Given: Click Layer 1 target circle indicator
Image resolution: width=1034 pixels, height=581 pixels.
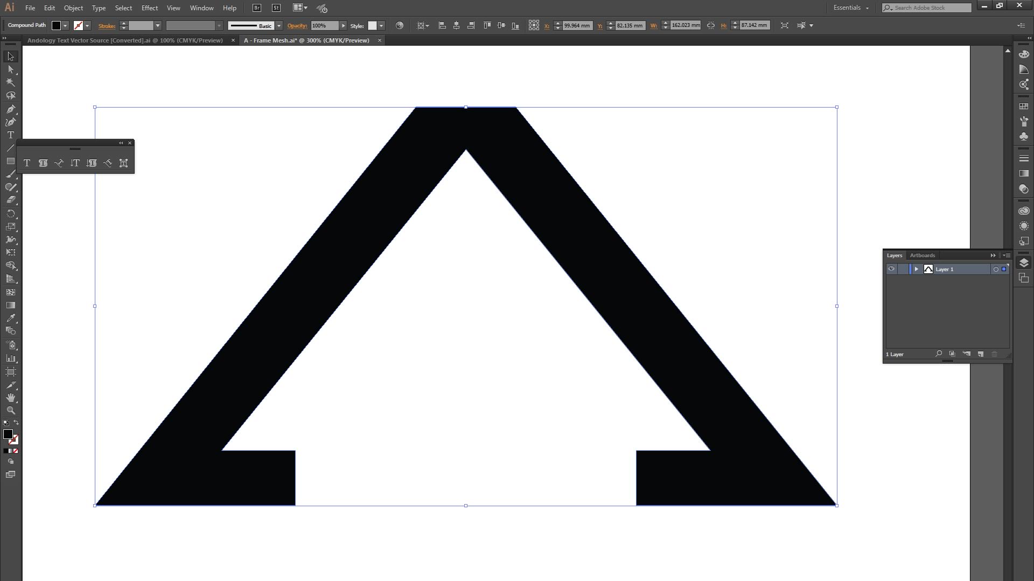Looking at the screenshot, I should (x=996, y=269).
